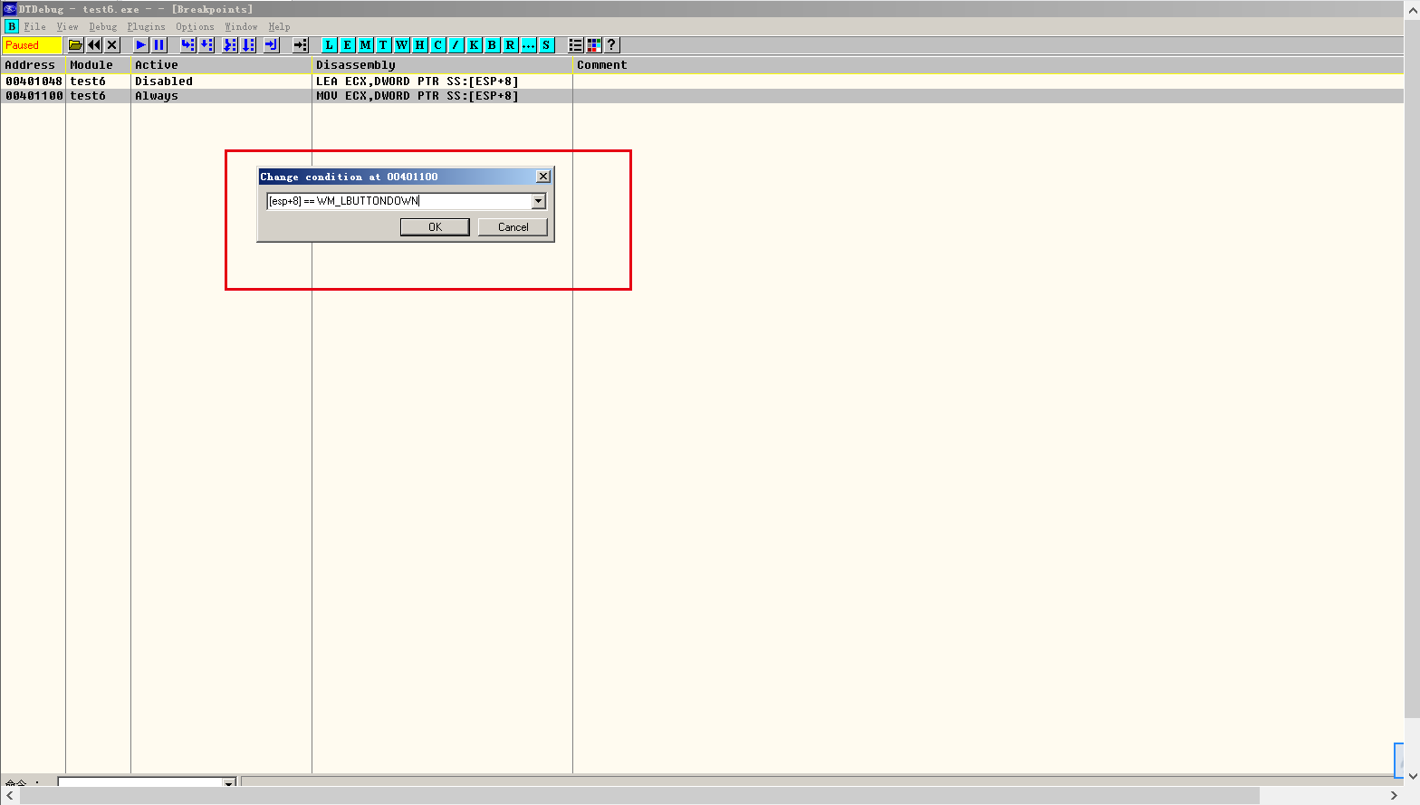The width and height of the screenshot is (1420, 805).
Task: Execute till return toolbar icon
Action: 272,45
